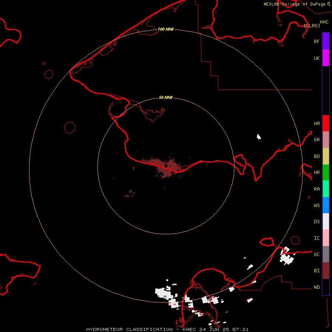332x332 pixels.
Task: Click the RF legend label
Action: point(317,41)
